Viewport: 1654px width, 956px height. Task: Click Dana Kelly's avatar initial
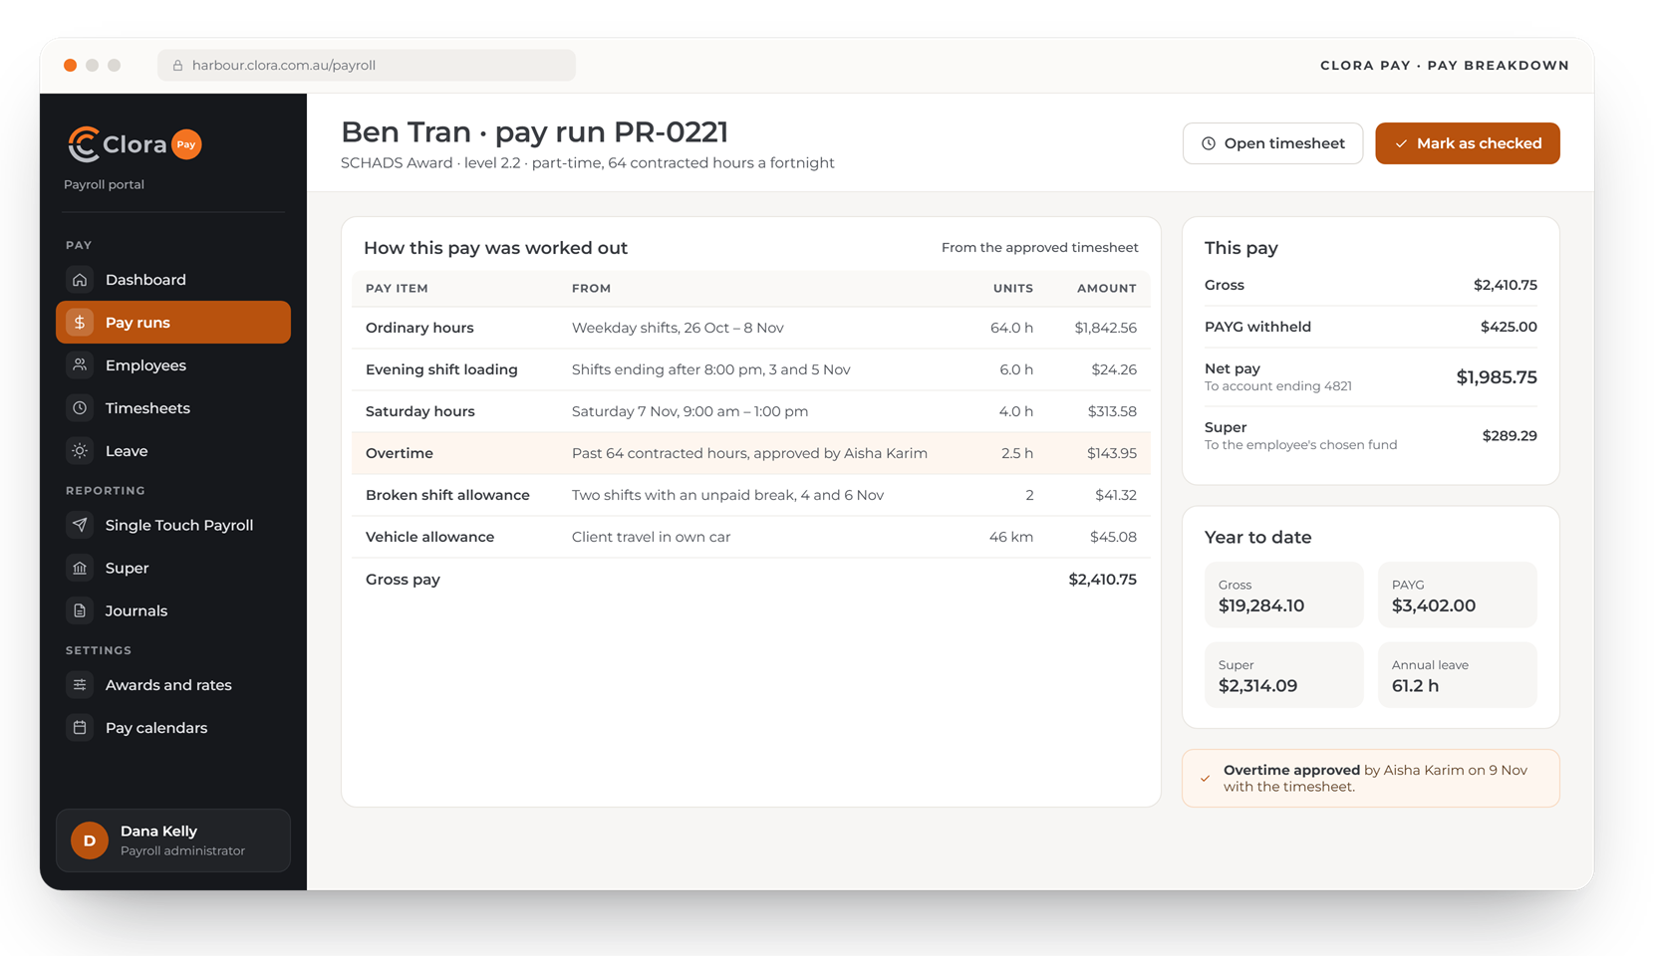coord(90,840)
